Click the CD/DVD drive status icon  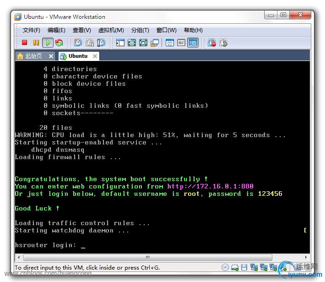225,267
